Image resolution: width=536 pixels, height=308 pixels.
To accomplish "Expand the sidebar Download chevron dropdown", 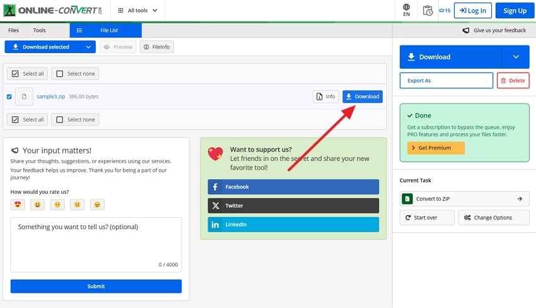I will [x=515, y=57].
